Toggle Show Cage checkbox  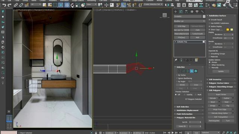tap(209, 30)
